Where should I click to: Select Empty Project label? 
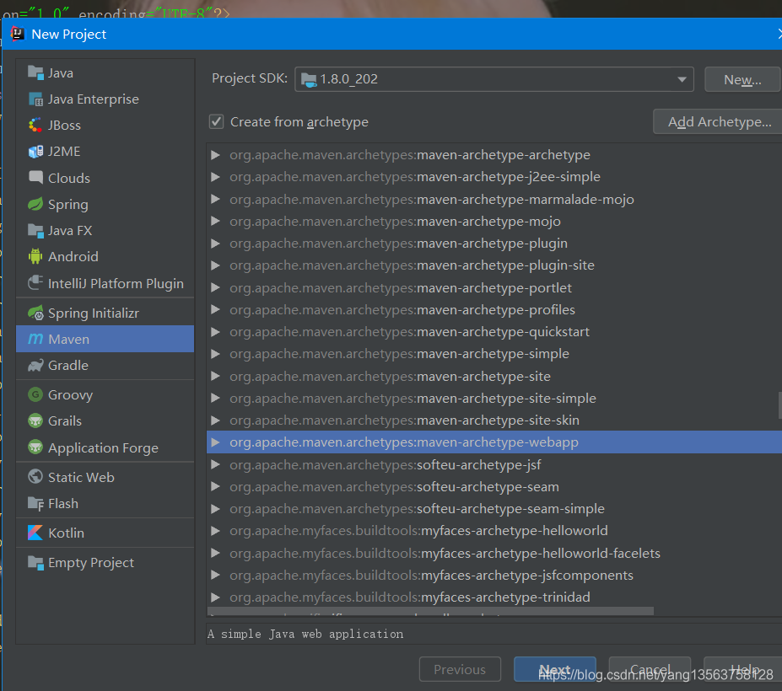coord(91,562)
